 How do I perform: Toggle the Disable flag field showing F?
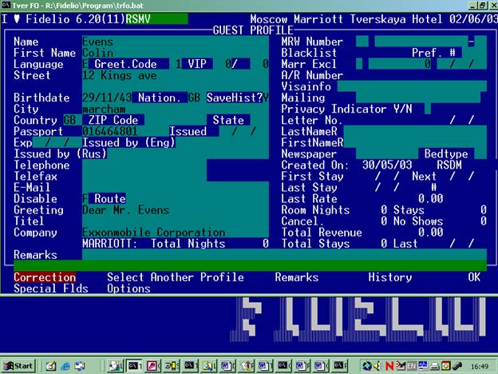tap(85, 199)
